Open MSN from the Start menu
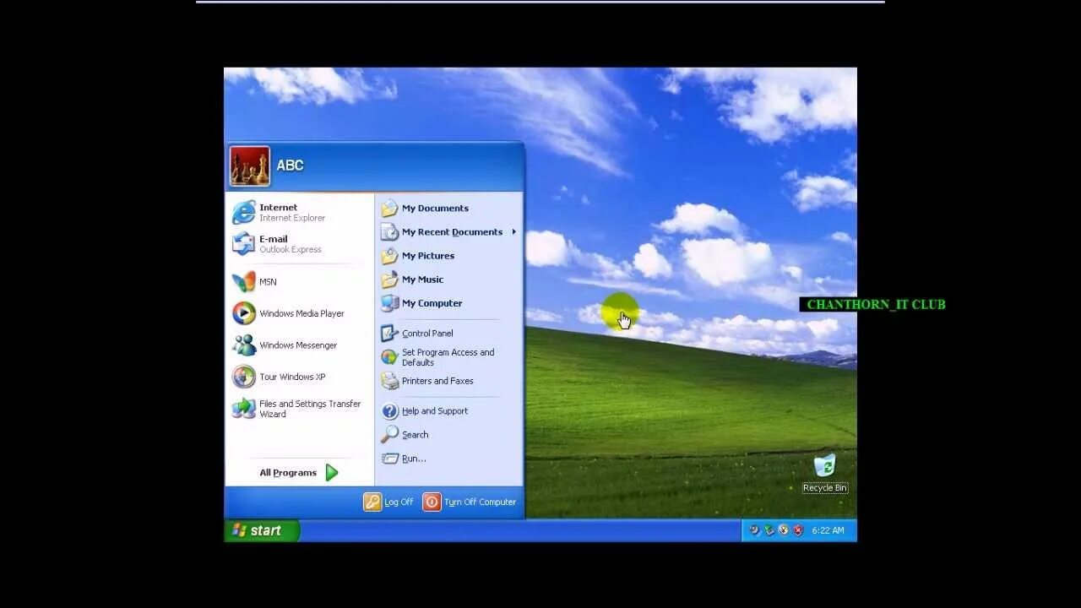The height and width of the screenshot is (608, 1081). point(267,281)
